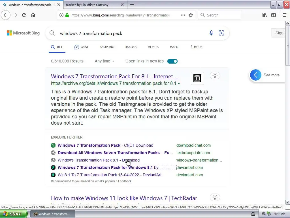Click the windows-transformation domain text
This screenshot has width=290, height=218.
[x=199, y=160]
